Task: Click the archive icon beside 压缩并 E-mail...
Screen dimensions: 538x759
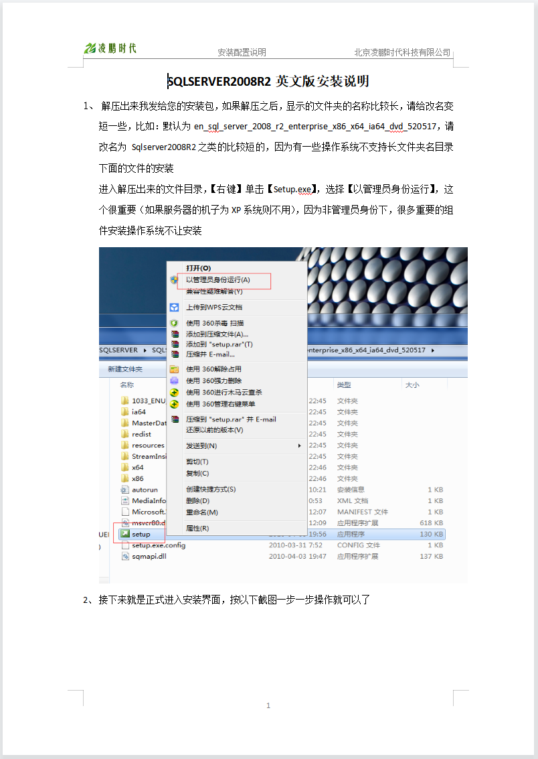Action: tap(175, 354)
